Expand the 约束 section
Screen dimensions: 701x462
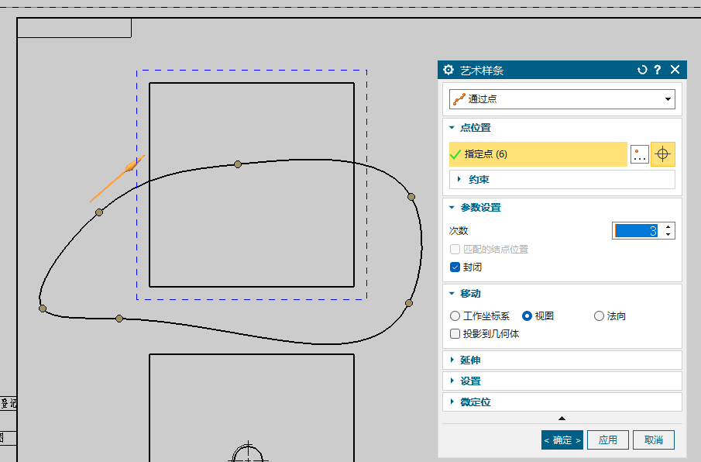(459, 180)
